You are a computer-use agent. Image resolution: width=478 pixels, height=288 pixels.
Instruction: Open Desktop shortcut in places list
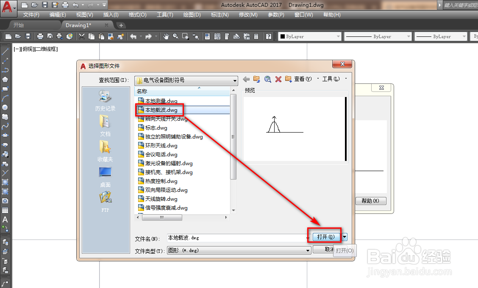pyautogui.click(x=105, y=177)
